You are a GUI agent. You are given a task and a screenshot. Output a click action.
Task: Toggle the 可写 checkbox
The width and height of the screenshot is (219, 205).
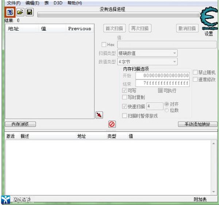coord(124,90)
